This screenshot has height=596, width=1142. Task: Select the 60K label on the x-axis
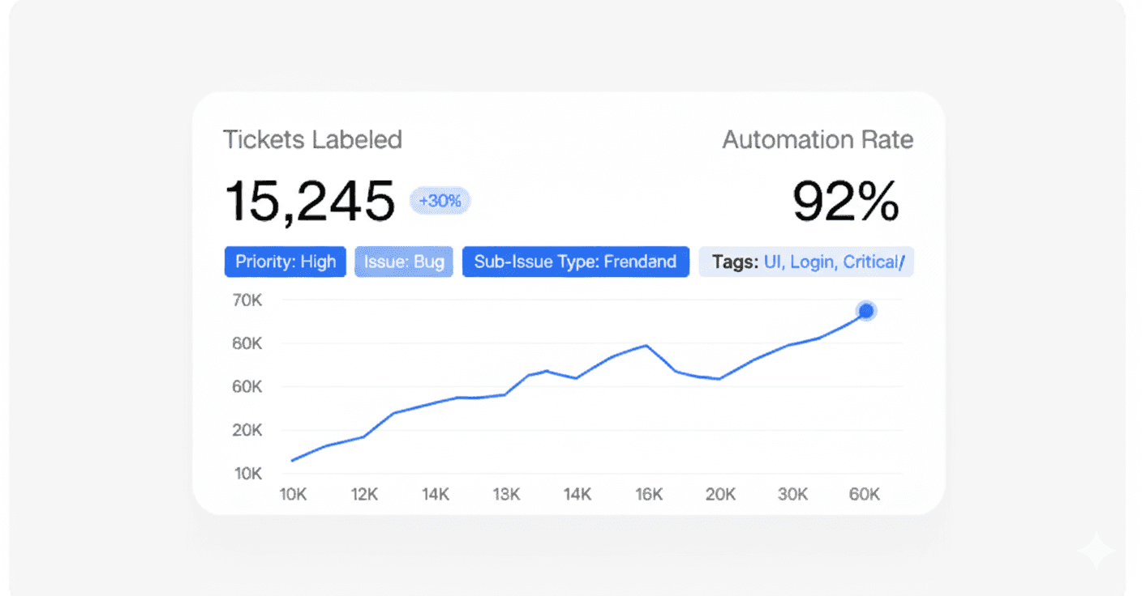[x=864, y=493]
